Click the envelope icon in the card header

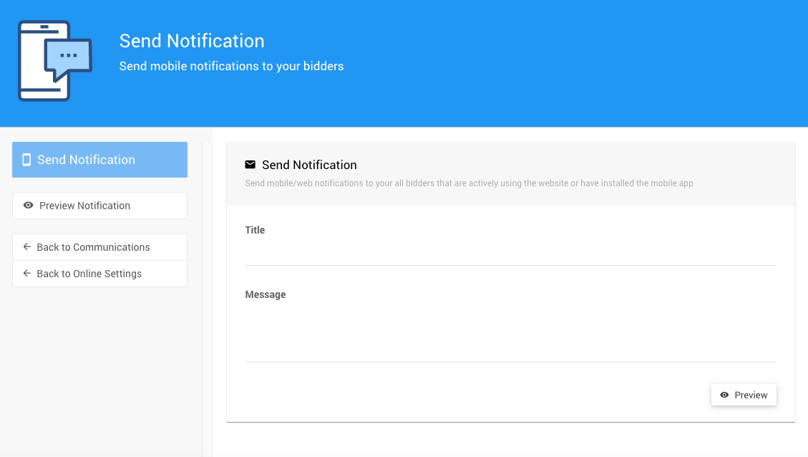[250, 165]
